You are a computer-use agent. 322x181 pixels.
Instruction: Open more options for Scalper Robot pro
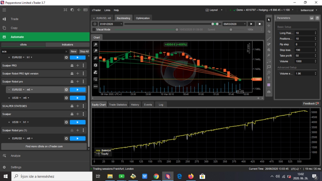pos(83,81)
